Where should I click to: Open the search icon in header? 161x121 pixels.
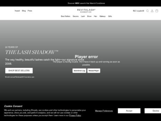coord(147,11)
